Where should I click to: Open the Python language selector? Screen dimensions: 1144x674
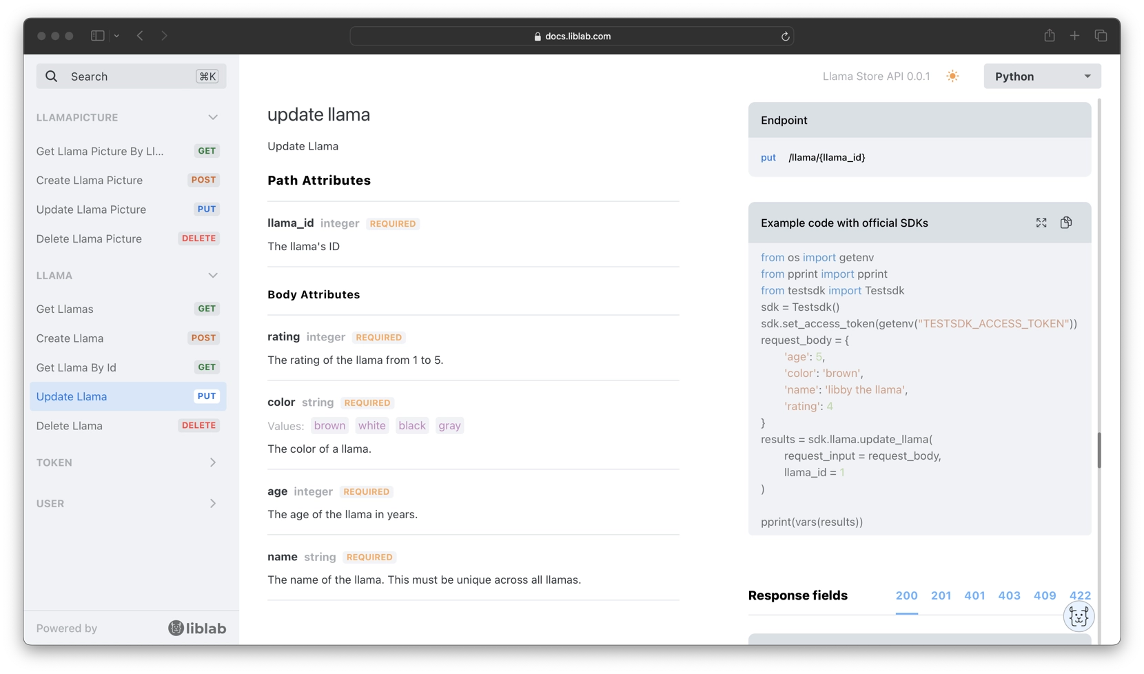[x=1041, y=76]
